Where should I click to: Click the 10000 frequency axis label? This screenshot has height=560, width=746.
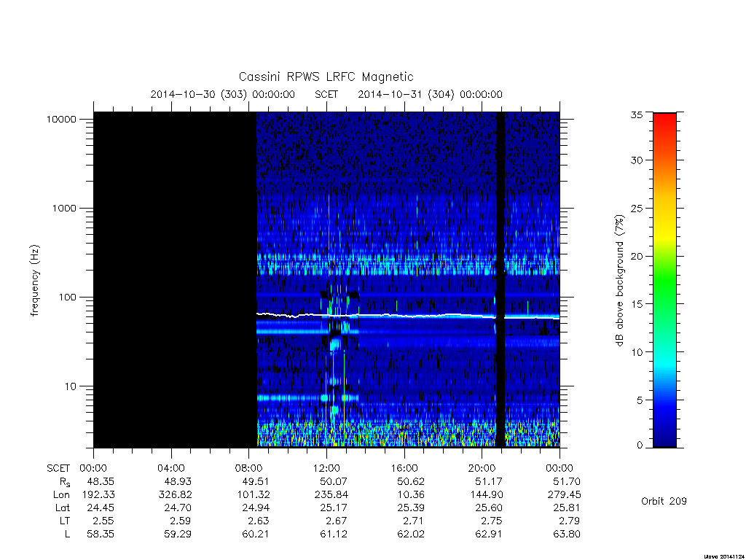click(x=61, y=119)
